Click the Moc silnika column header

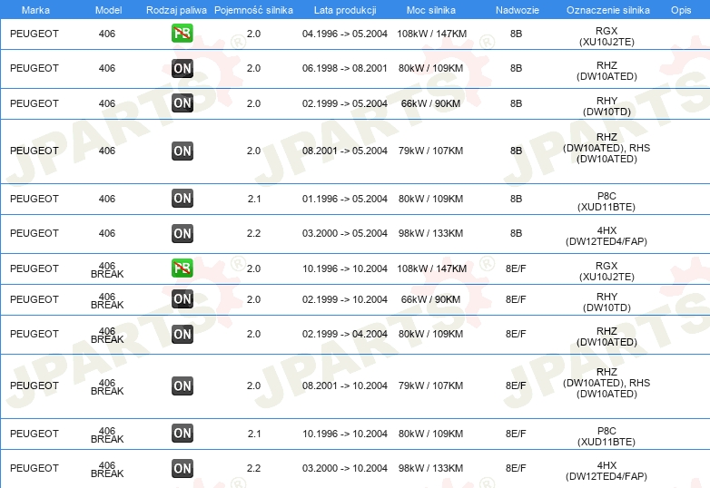431,10
